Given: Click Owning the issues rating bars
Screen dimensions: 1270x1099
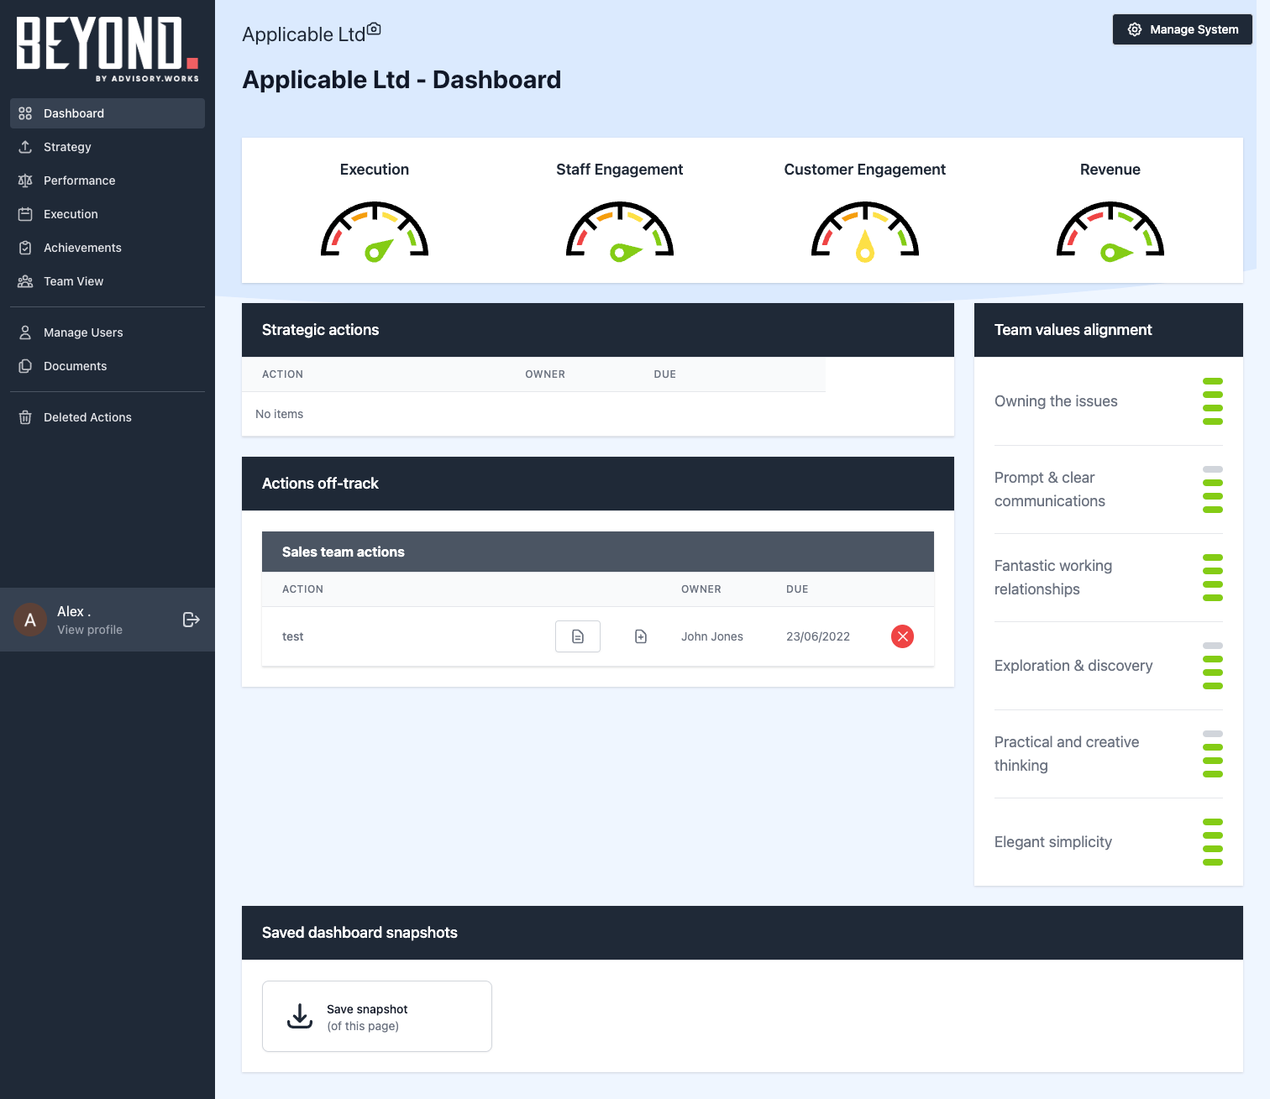Looking at the screenshot, I should click(1212, 401).
